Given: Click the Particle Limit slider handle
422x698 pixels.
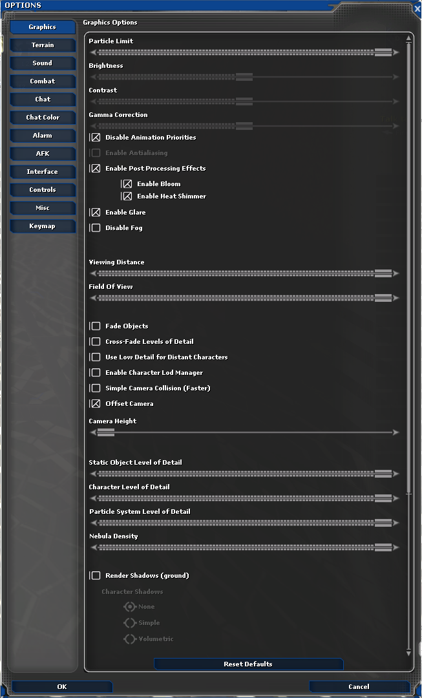Looking at the screenshot, I should click(x=383, y=52).
